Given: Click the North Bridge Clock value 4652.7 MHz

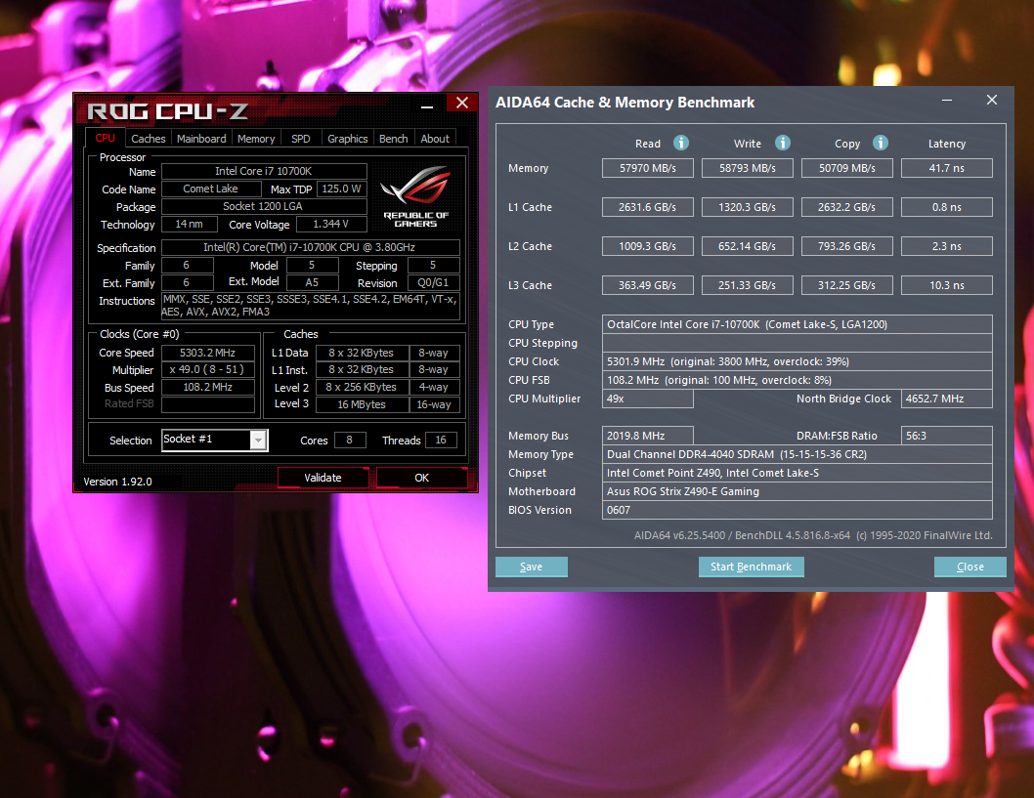Looking at the screenshot, I should [x=947, y=399].
